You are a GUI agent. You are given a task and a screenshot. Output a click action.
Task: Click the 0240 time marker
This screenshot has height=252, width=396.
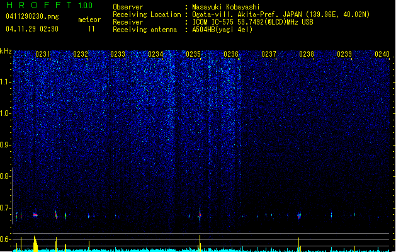pos(382,54)
